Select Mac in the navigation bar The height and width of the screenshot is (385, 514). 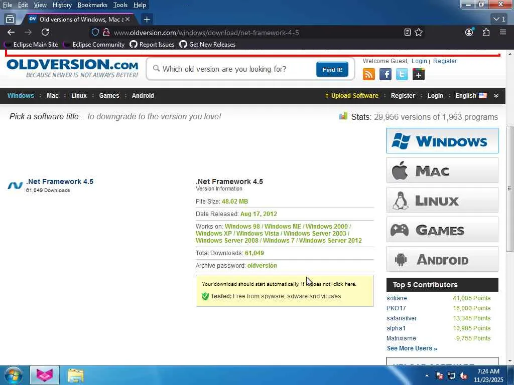(52, 96)
